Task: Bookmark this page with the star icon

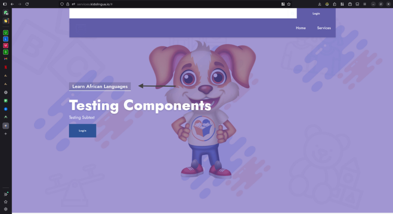Action: coord(289,4)
